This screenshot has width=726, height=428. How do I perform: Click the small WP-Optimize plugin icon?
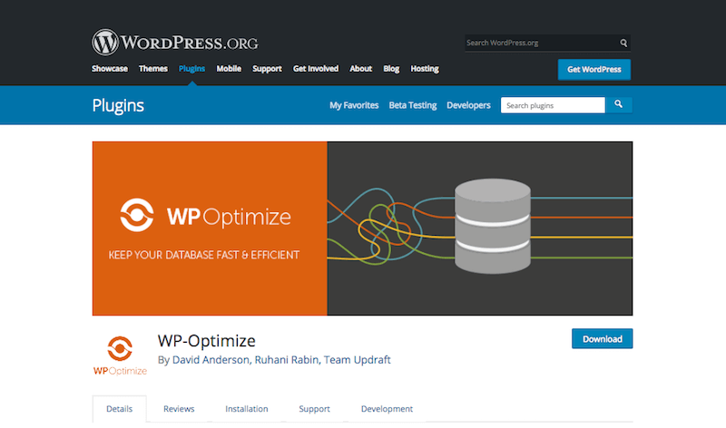coord(120,355)
